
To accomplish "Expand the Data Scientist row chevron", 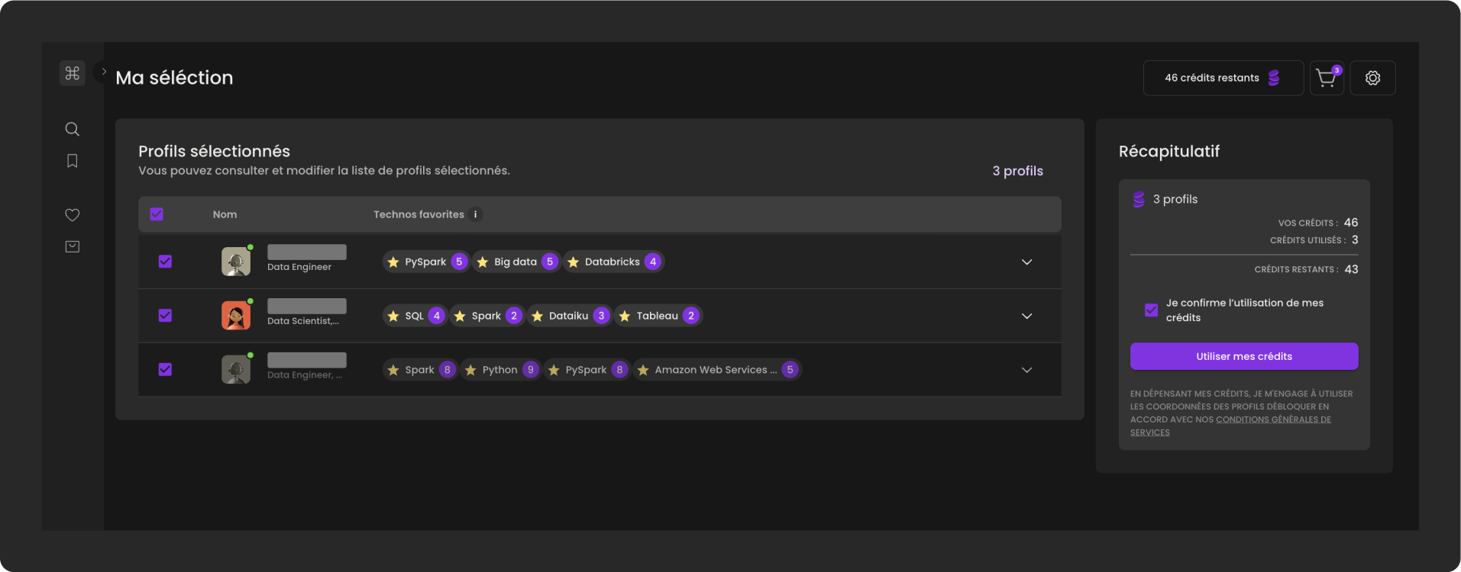I will tap(1026, 317).
